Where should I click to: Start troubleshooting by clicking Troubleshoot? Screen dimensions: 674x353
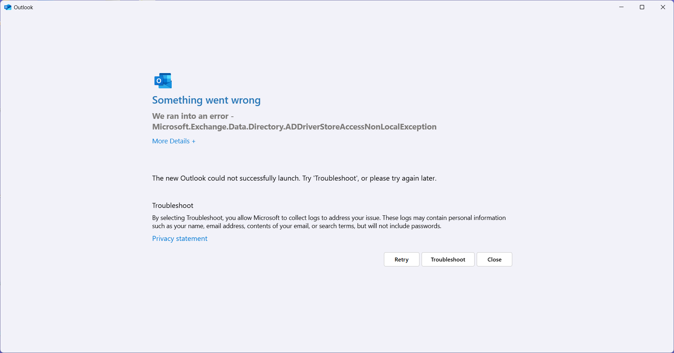point(448,259)
